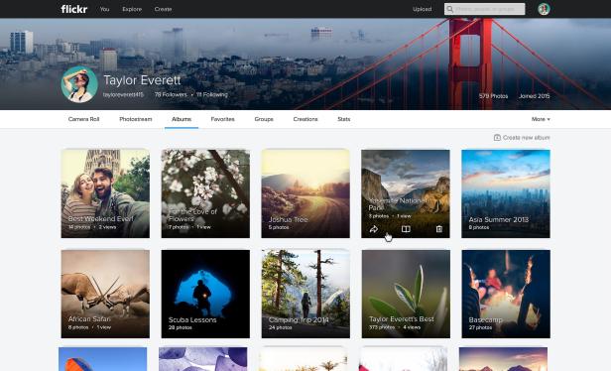Click the Create new album icon
The width and height of the screenshot is (611, 371).
click(497, 138)
